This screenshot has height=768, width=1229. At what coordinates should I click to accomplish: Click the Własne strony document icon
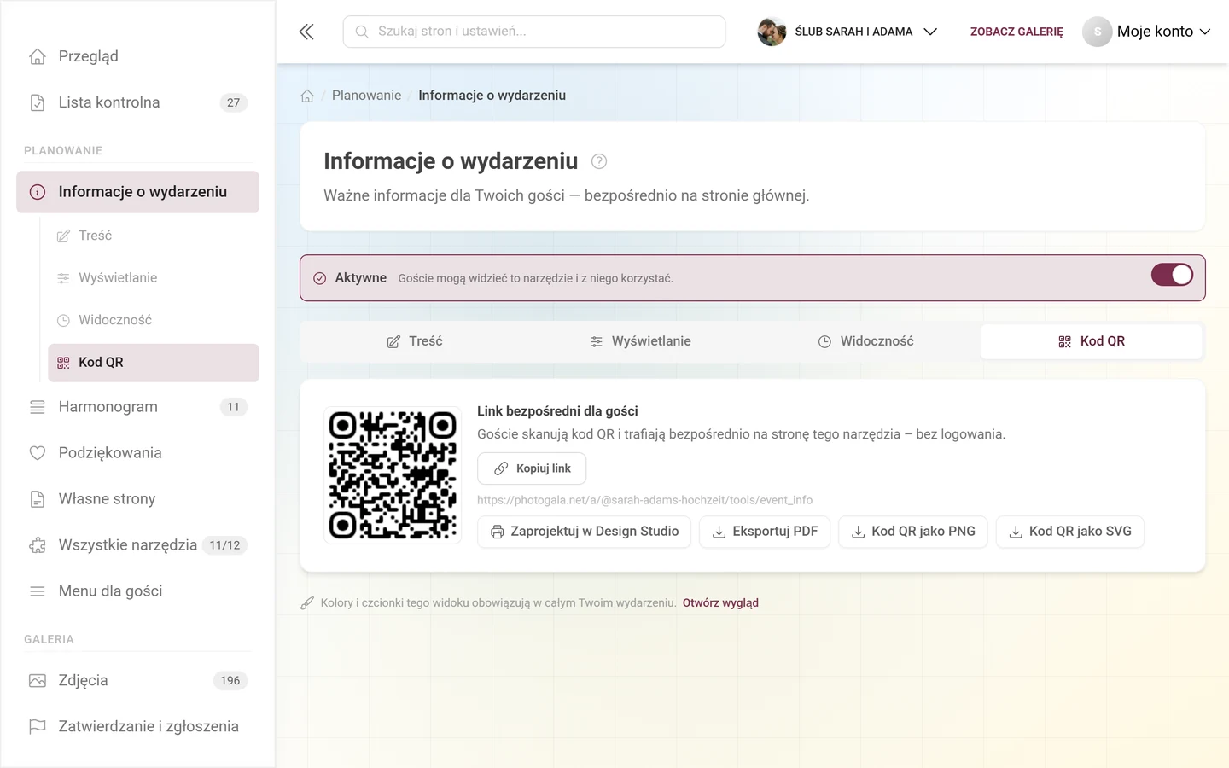click(38, 499)
